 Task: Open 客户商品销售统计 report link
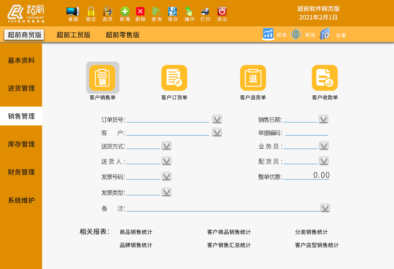229,232
